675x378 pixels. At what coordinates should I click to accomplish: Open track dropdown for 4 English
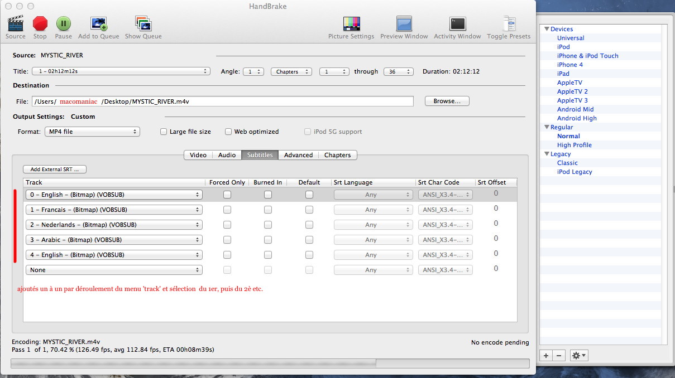[114, 255]
